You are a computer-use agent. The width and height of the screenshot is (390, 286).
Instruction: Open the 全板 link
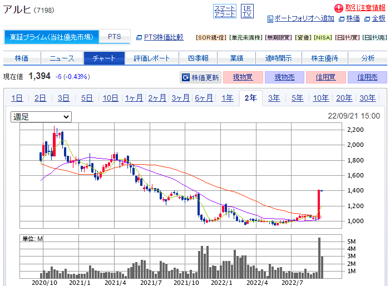pyautogui.click(x=378, y=19)
